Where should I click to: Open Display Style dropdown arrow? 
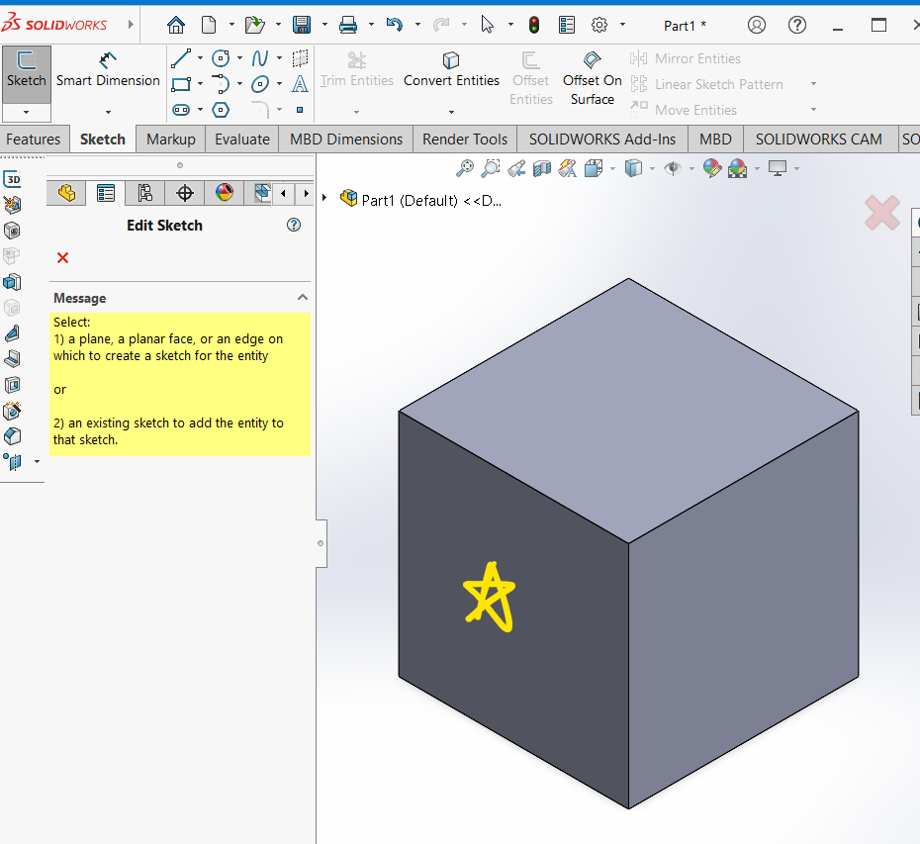652,169
